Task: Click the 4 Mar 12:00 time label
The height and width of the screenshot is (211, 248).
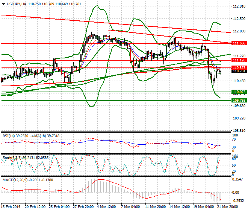Action: (x=106, y=207)
